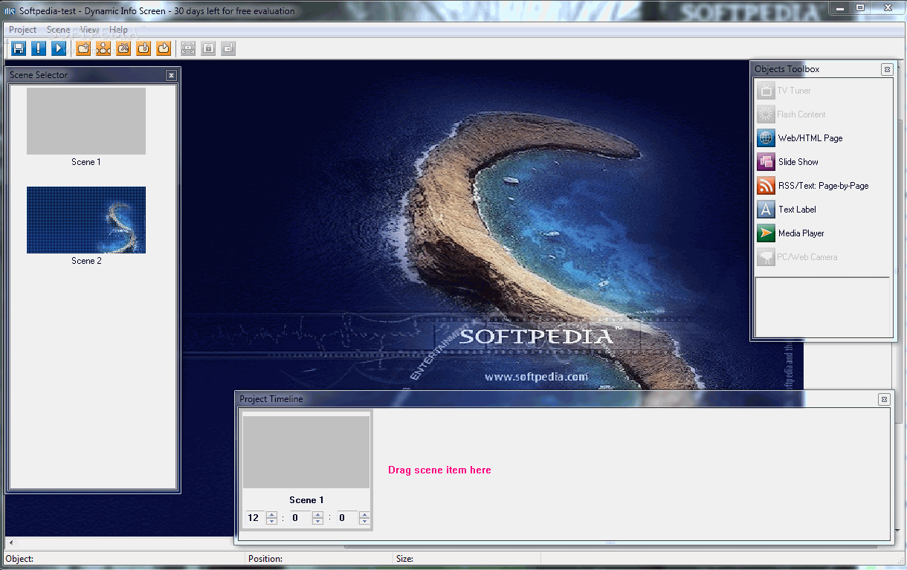907x570 pixels.
Task: Click the seconds field in timeline
Action: tap(347, 518)
